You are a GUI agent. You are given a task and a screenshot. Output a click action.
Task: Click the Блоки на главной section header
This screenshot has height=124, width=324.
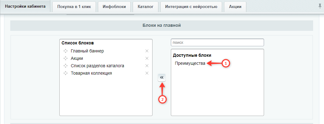pyautogui.click(x=162, y=26)
